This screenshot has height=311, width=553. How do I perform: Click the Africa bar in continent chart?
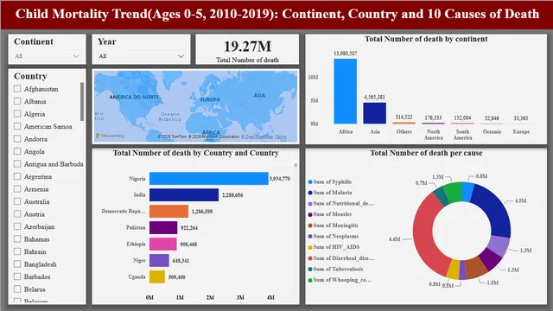[x=346, y=92]
